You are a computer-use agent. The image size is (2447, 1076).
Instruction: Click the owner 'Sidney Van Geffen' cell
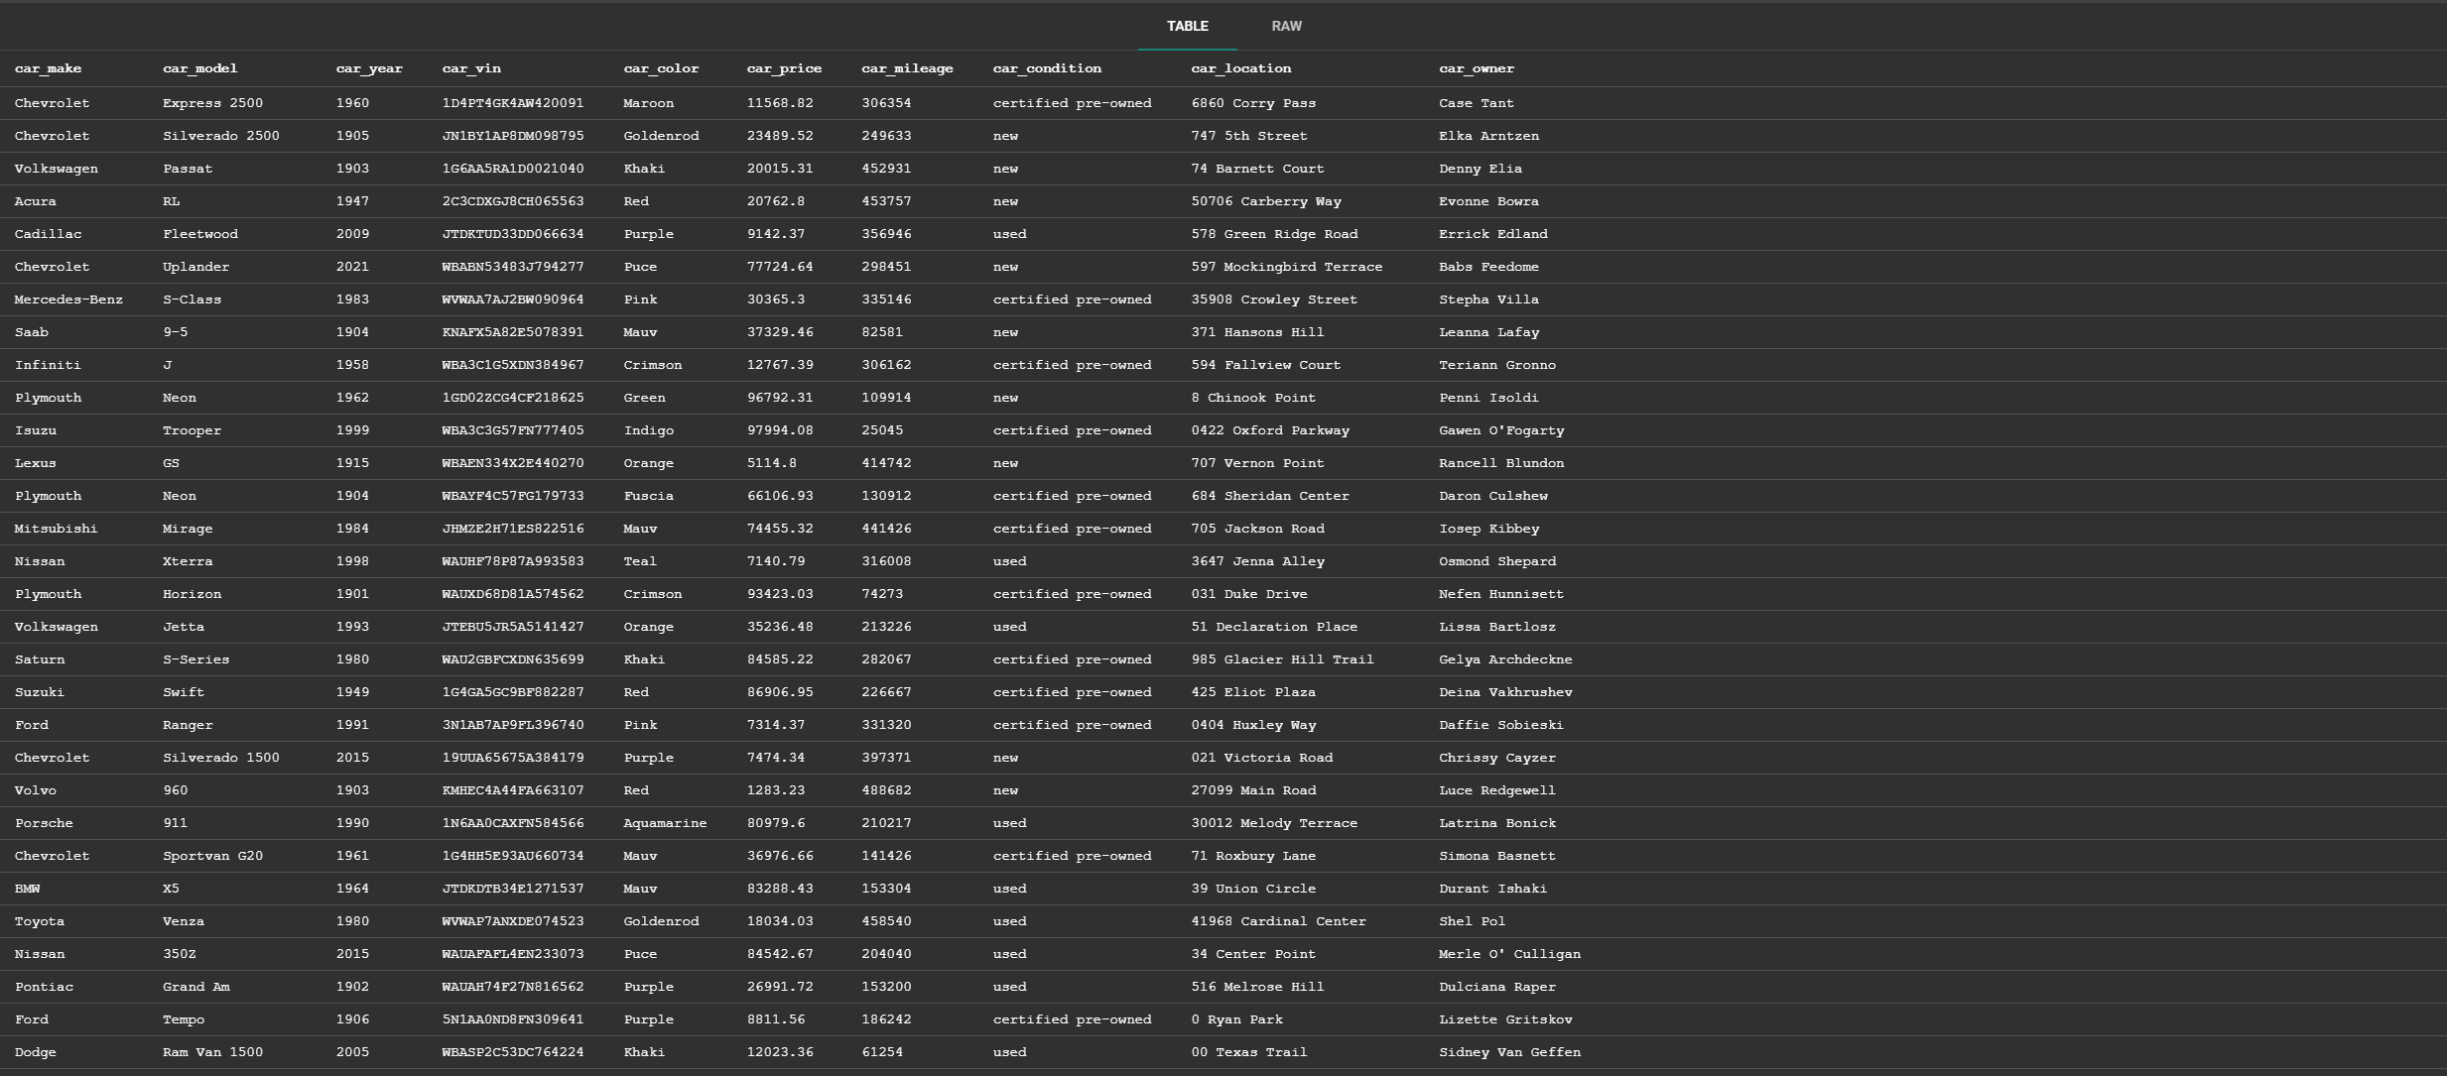(x=1509, y=1052)
